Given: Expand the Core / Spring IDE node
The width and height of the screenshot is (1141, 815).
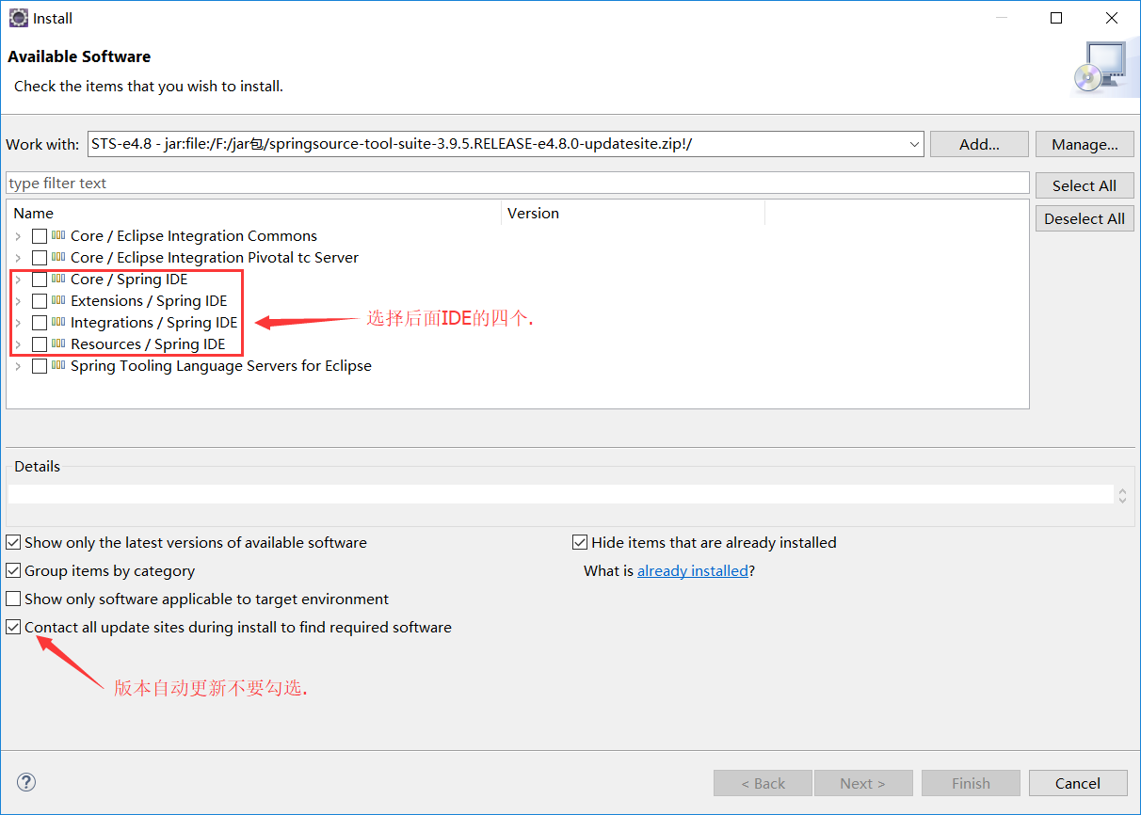Looking at the screenshot, I should click(x=18, y=280).
